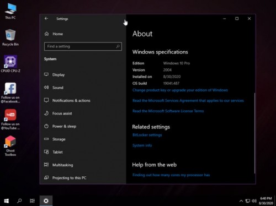This screenshot has height=206, width=276.
Task: Select the Recycle Bin desktop icon
Action: (x=10, y=37)
